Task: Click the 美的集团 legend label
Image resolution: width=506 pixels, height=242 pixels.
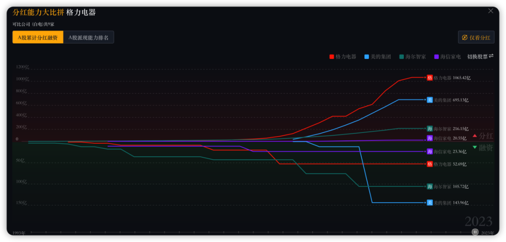Action: click(x=381, y=57)
